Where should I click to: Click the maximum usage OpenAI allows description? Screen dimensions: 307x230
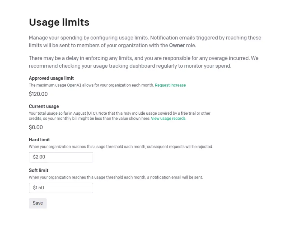(91, 85)
